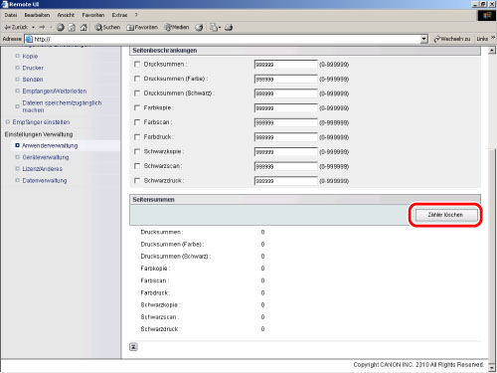Screen dimensions: 497x373
Task: Click the Zähler löschen button
Action: click(x=446, y=215)
